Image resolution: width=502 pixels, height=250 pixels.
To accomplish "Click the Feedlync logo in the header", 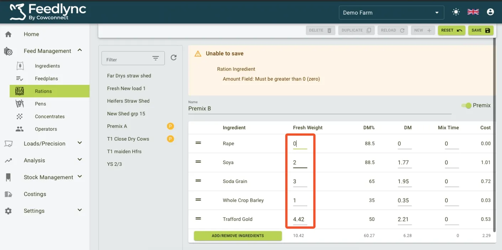I will 48,12.
